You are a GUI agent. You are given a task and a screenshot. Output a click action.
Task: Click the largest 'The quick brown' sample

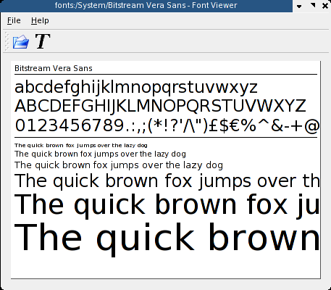(x=167, y=238)
